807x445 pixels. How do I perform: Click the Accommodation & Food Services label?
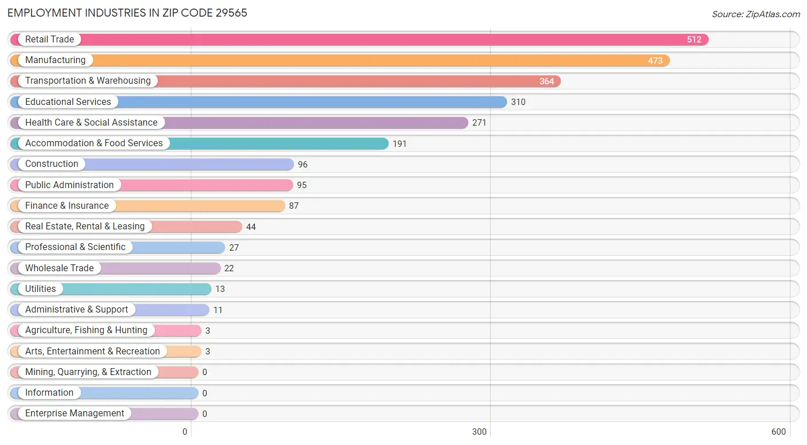tap(94, 143)
